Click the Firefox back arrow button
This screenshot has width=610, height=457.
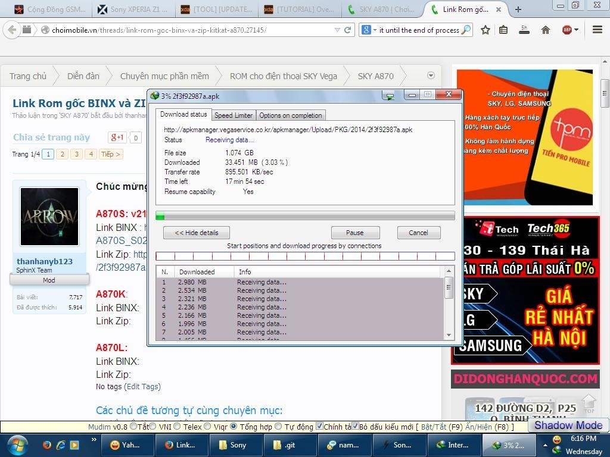12,30
